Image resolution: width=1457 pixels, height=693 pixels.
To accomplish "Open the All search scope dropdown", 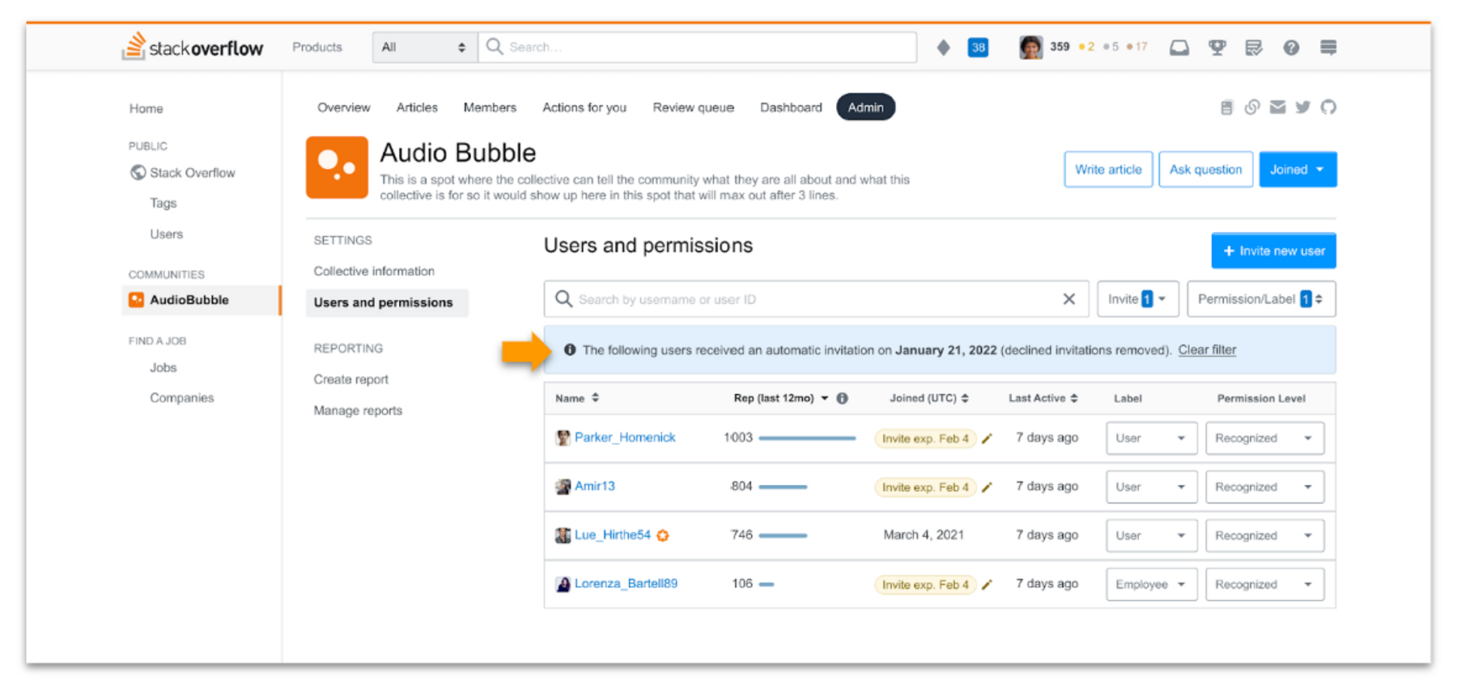I will 424,48.
